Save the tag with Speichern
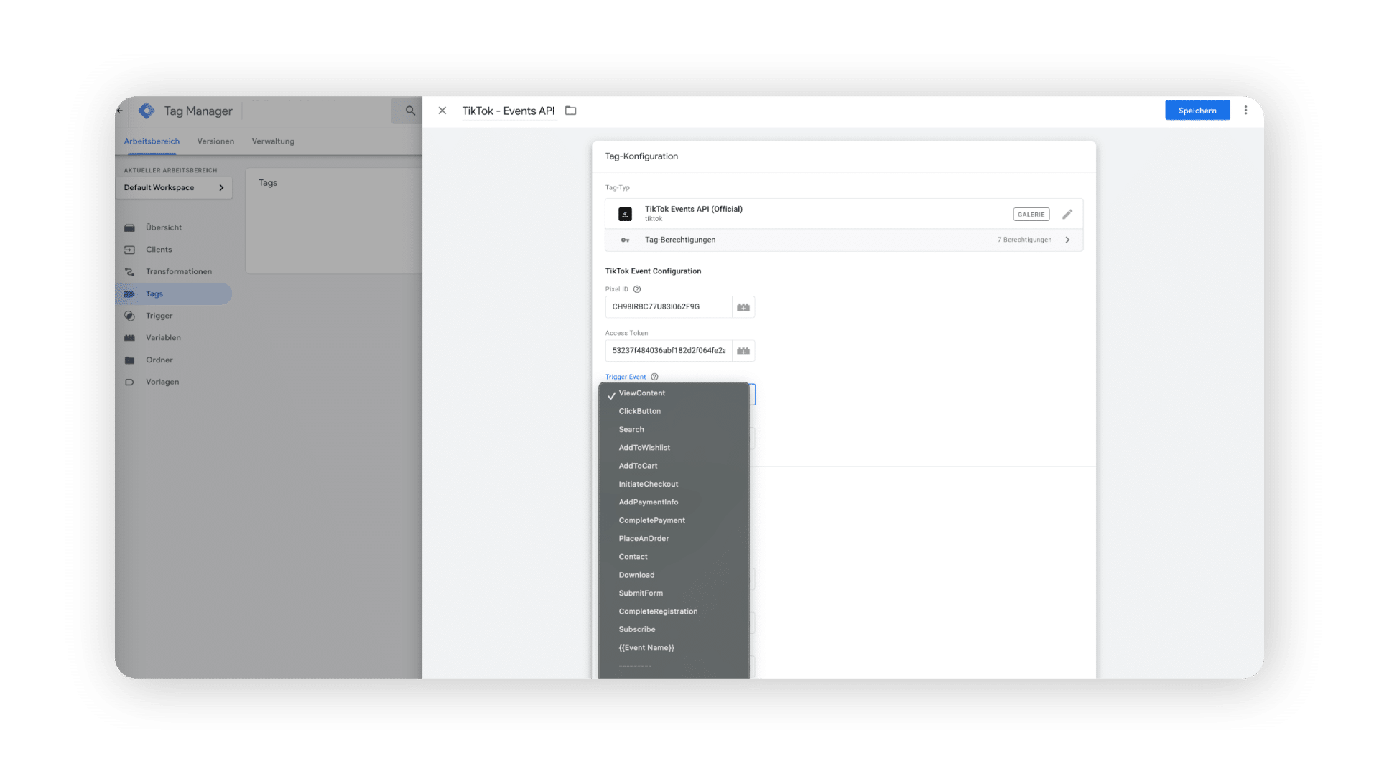Screen dimensions: 1379x775 click(x=1197, y=111)
